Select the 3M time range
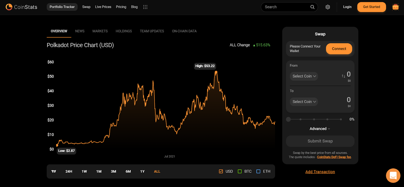404x187 pixels. tap(114, 171)
